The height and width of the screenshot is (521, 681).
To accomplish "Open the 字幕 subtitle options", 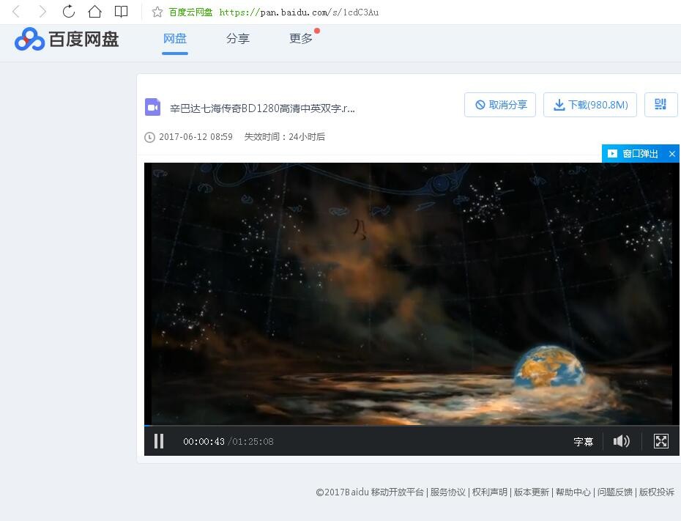I will click(x=583, y=442).
